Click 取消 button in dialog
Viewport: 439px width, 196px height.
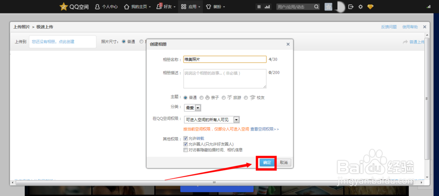tap(284, 163)
